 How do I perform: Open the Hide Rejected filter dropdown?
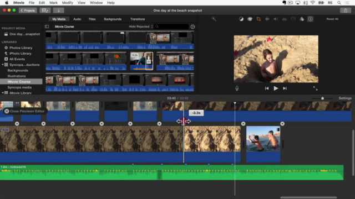[x=141, y=27]
